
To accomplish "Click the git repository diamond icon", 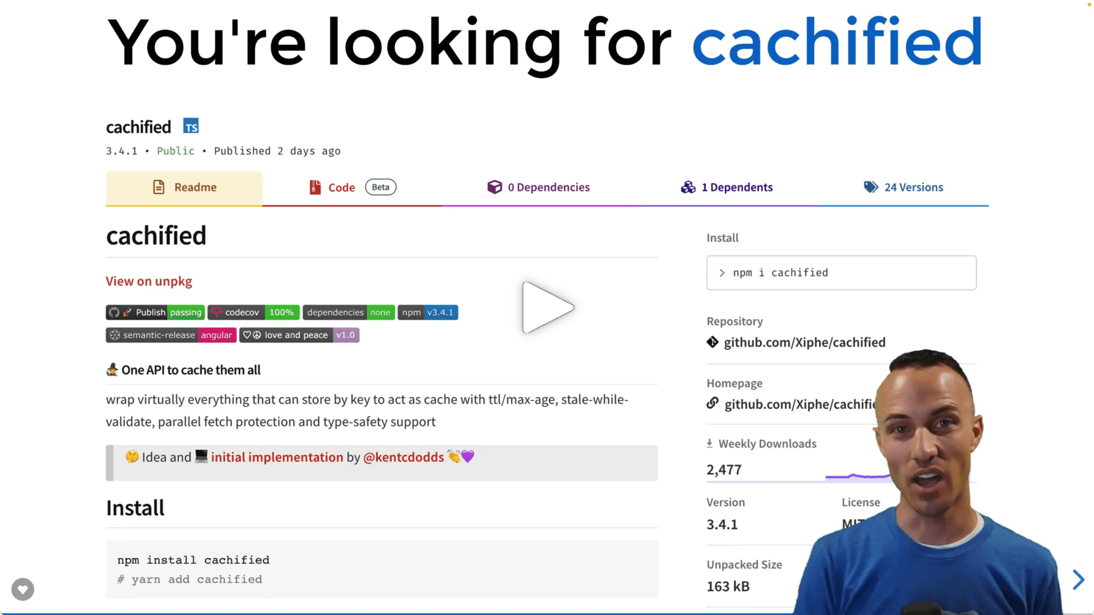I will (712, 342).
